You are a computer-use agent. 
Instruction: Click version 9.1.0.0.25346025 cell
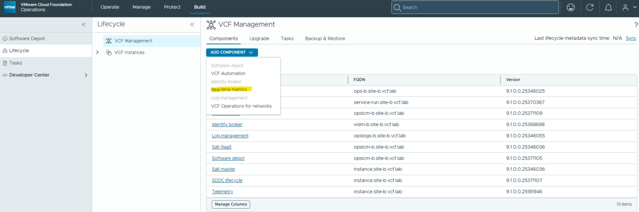point(525,91)
